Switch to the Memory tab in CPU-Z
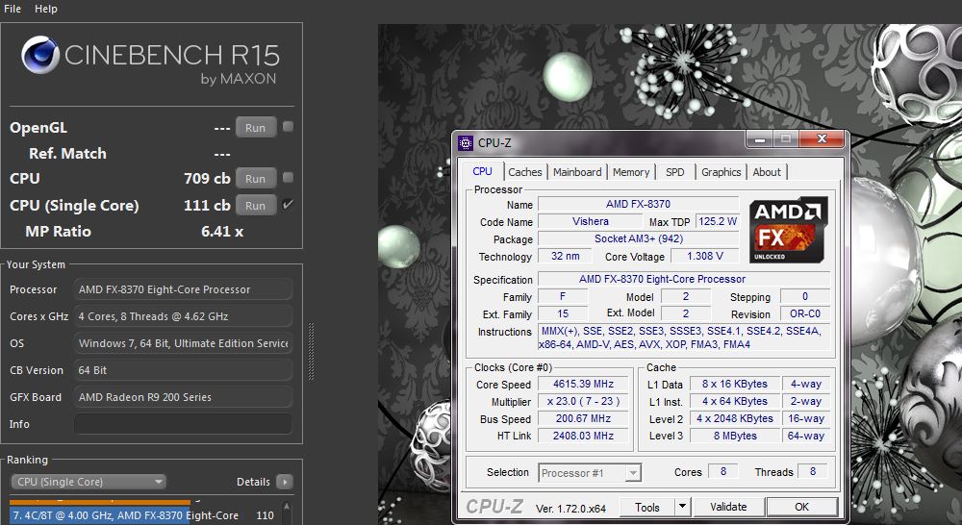 631,172
